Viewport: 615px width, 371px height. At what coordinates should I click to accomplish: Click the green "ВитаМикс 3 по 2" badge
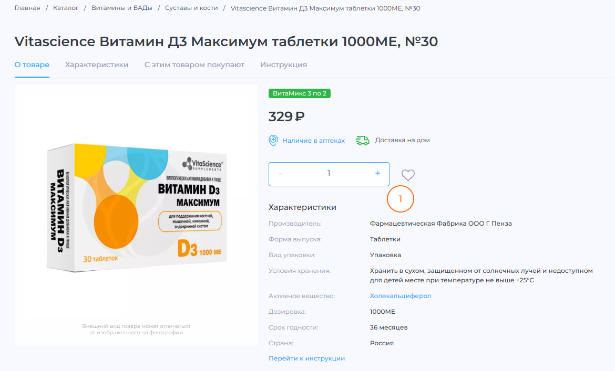[300, 93]
